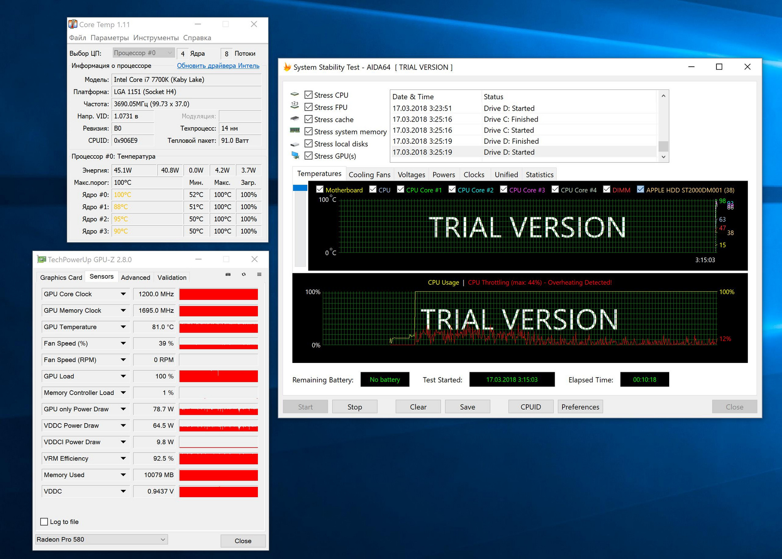This screenshot has width=782, height=559.
Task: Open GPU Load sensor dropdown
Action: point(123,376)
